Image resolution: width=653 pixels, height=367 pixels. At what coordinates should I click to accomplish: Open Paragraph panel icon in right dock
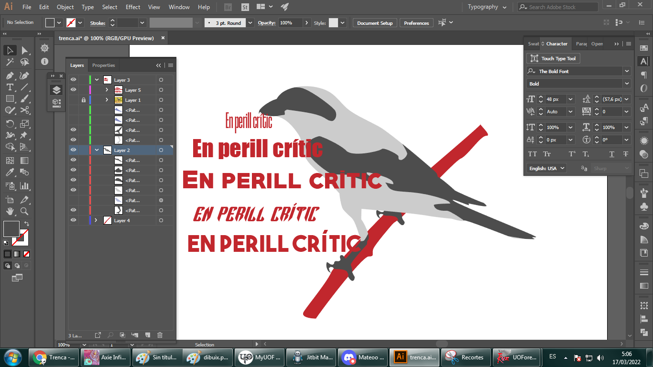pyautogui.click(x=644, y=75)
